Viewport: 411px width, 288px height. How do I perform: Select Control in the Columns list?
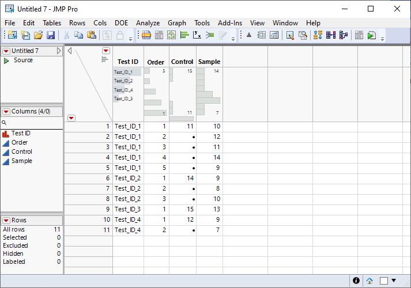point(22,151)
